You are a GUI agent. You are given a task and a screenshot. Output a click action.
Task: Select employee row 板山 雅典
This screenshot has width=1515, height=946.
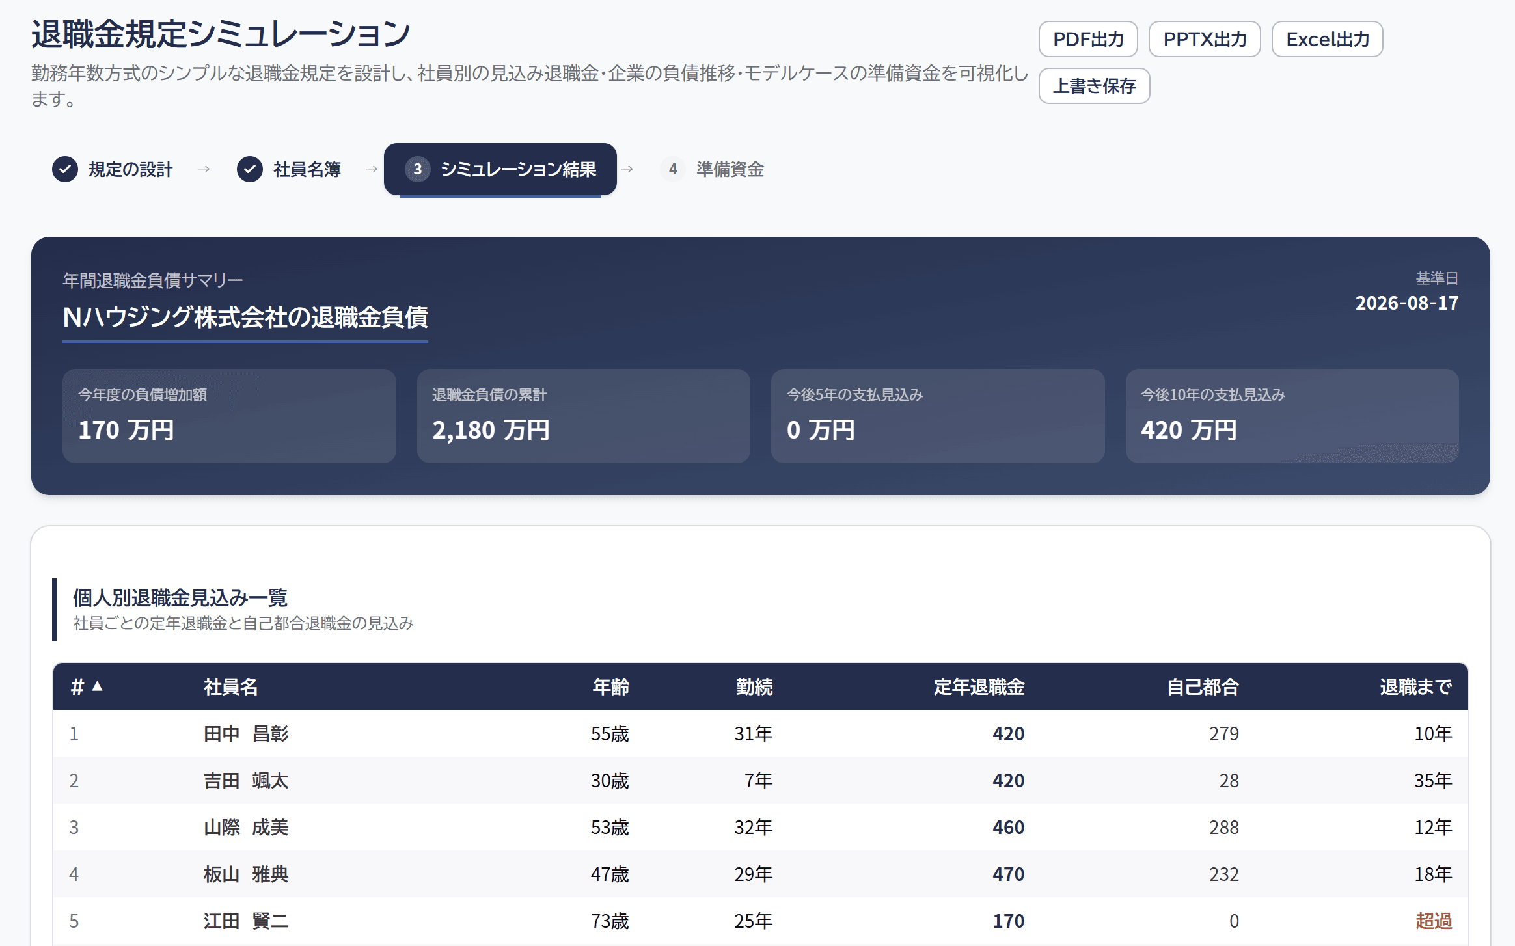click(x=761, y=874)
